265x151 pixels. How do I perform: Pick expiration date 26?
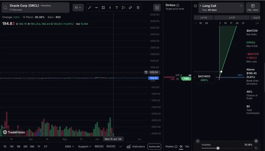[x=207, y=23]
